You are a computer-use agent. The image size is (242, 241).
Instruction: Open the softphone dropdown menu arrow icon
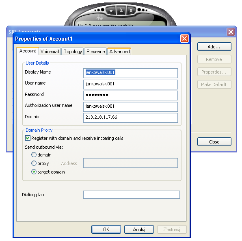111,11
